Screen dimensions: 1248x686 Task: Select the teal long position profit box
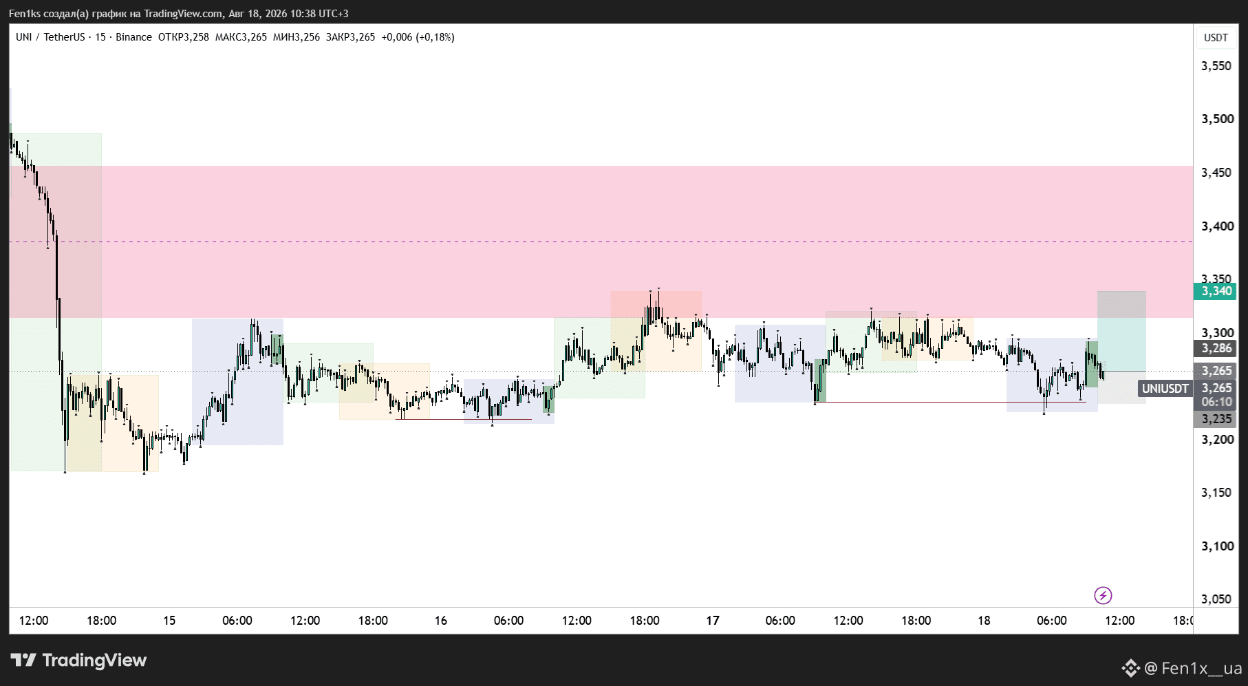pos(1121,332)
